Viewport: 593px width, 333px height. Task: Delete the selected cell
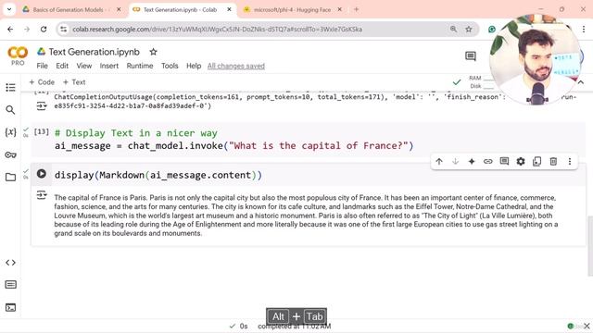(553, 162)
